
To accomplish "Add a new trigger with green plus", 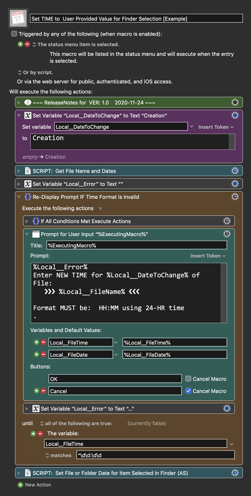I will (x=20, y=44).
